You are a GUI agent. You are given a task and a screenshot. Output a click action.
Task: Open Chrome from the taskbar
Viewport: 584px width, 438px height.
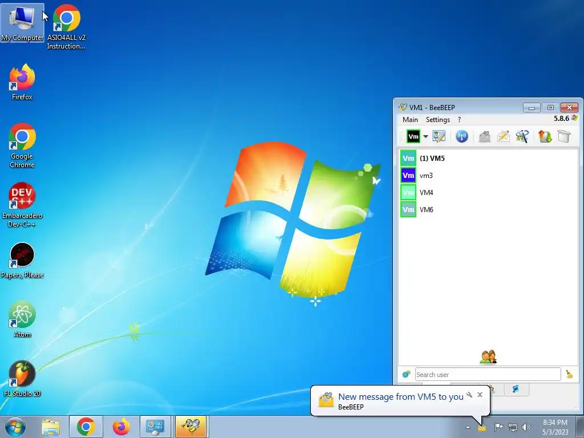[x=86, y=427]
